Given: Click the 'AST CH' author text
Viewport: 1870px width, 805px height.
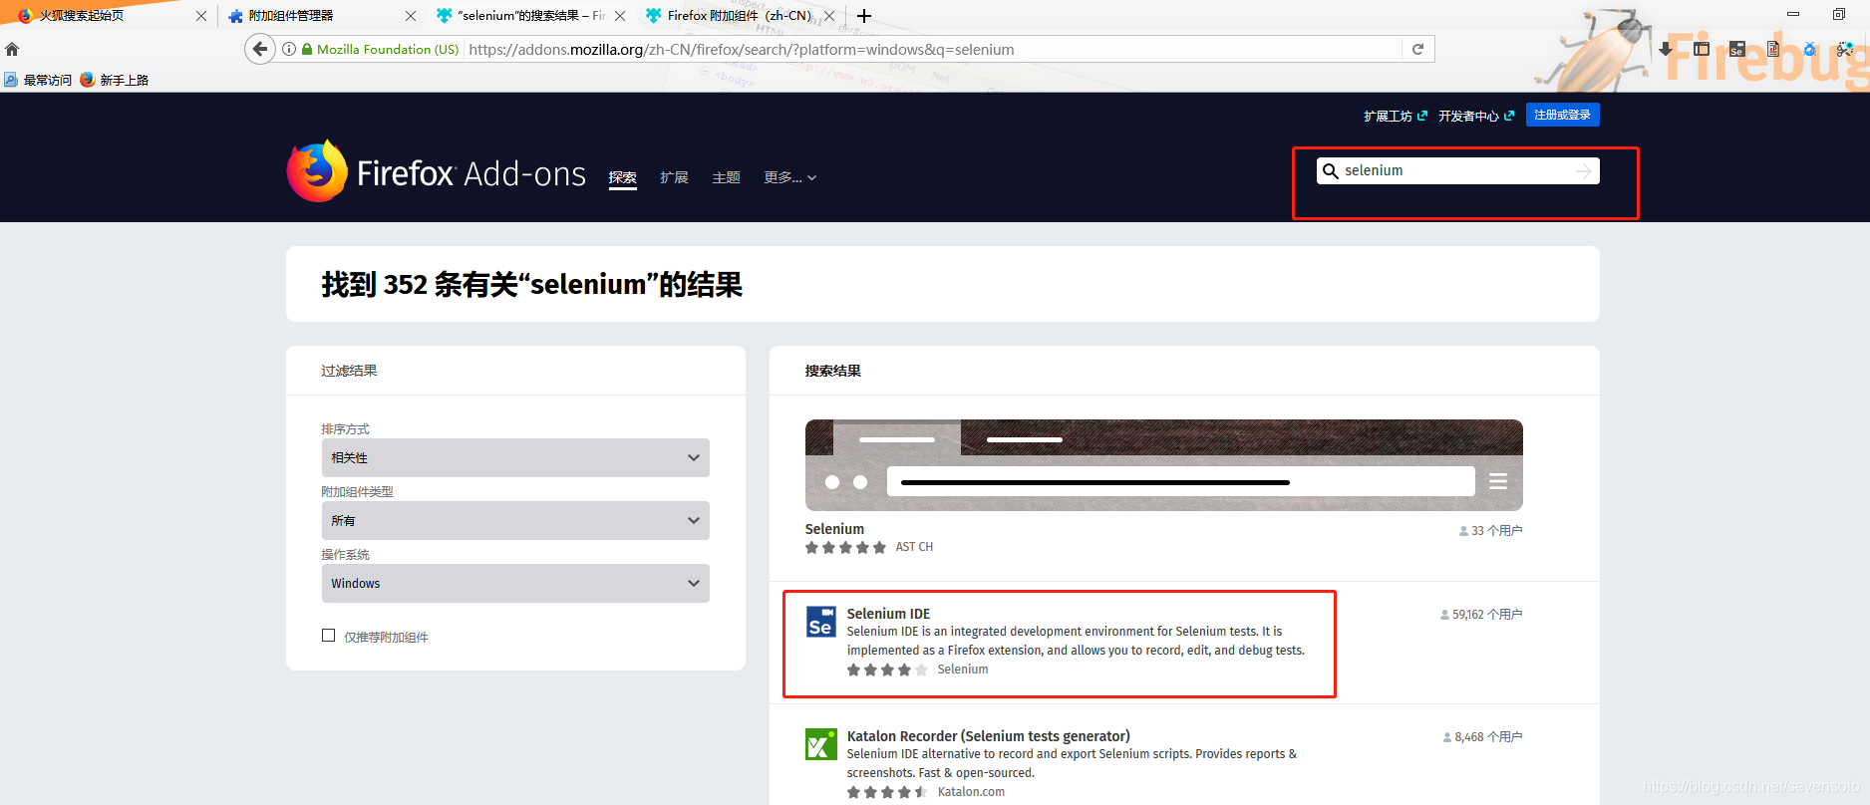Looking at the screenshot, I should click(914, 547).
